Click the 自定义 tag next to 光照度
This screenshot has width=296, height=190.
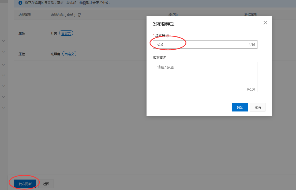(69, 54)
